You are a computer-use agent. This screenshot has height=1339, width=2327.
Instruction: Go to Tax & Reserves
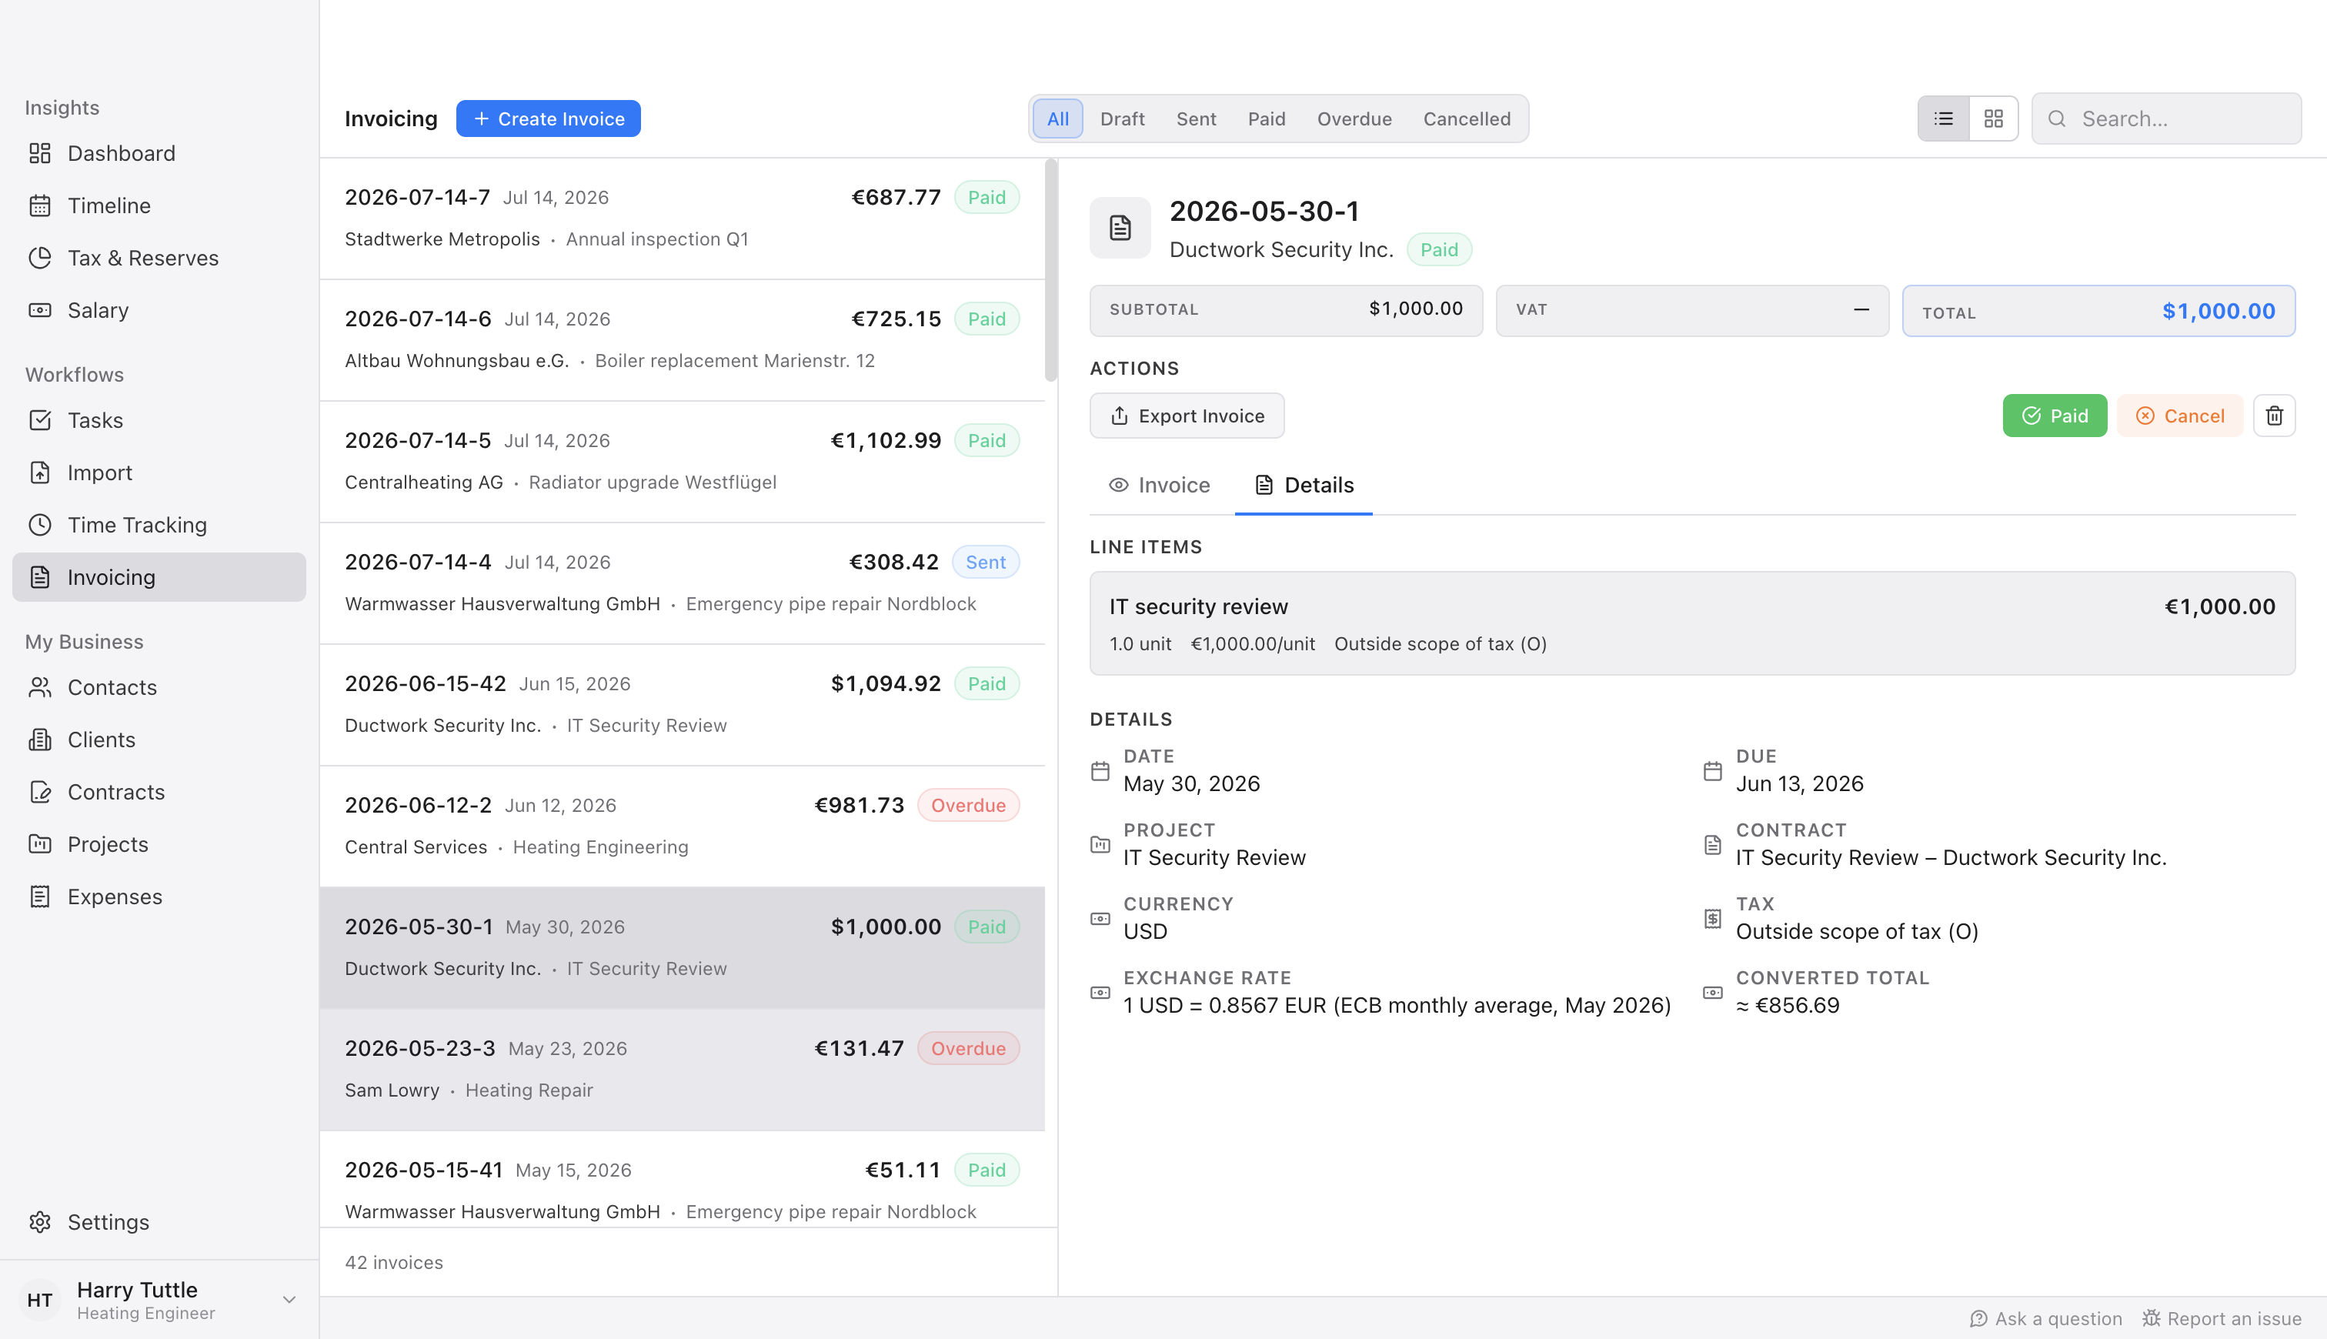click(x=159, y=258)
